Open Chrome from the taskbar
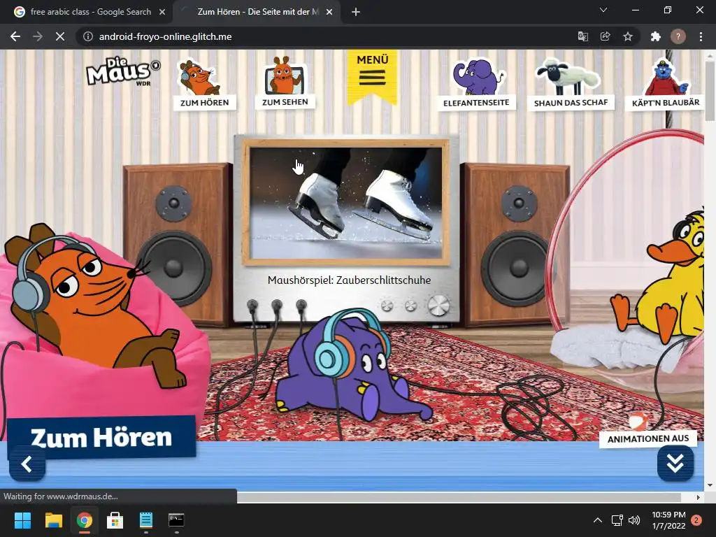 (84, 520)
